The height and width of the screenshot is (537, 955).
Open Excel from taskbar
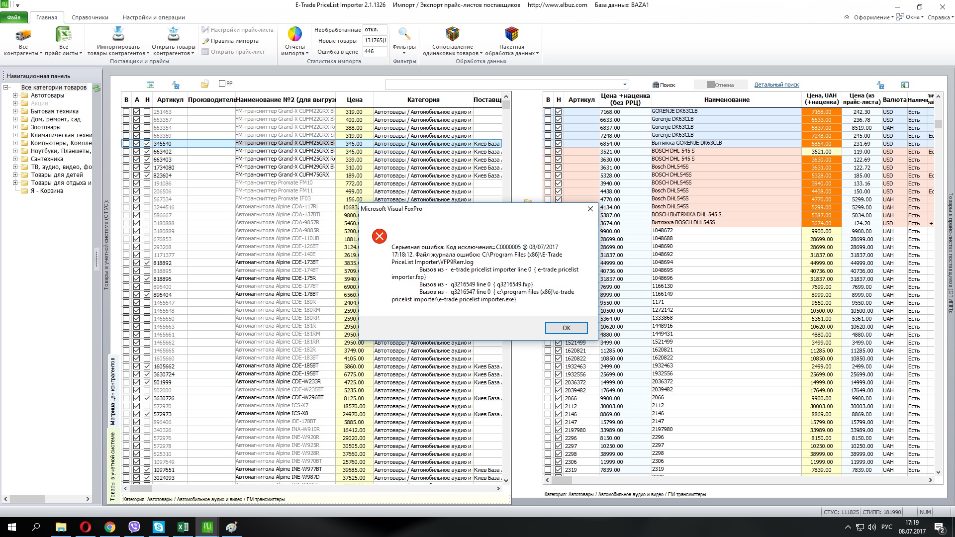183,527
